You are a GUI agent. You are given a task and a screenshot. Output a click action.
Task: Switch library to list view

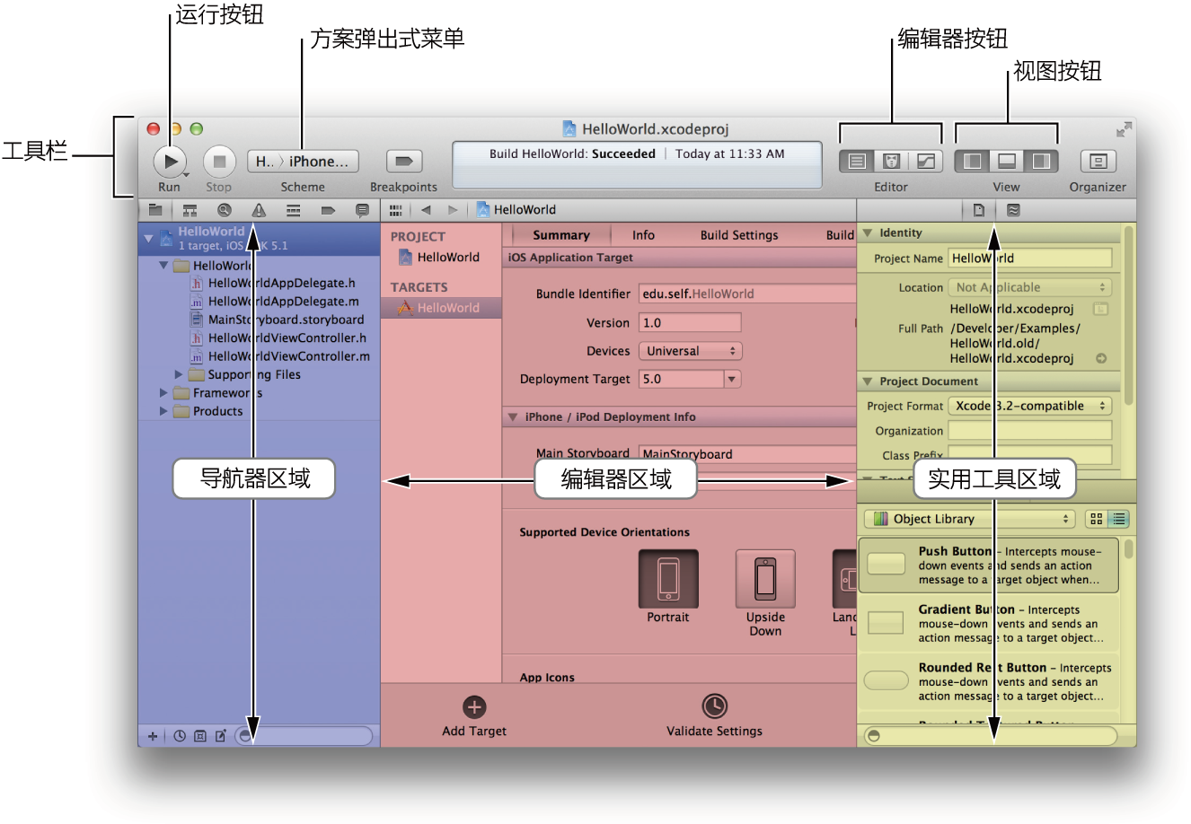[1118, 519]
